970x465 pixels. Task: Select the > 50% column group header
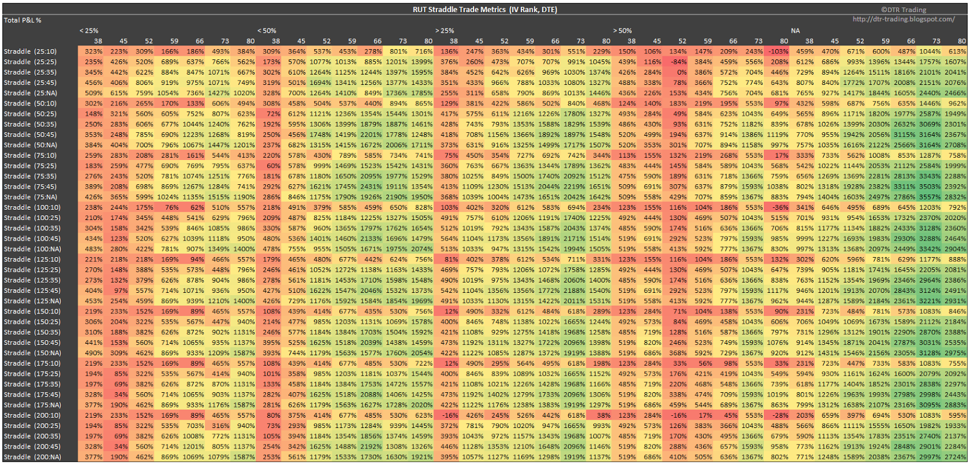click(x=623, y=30)
